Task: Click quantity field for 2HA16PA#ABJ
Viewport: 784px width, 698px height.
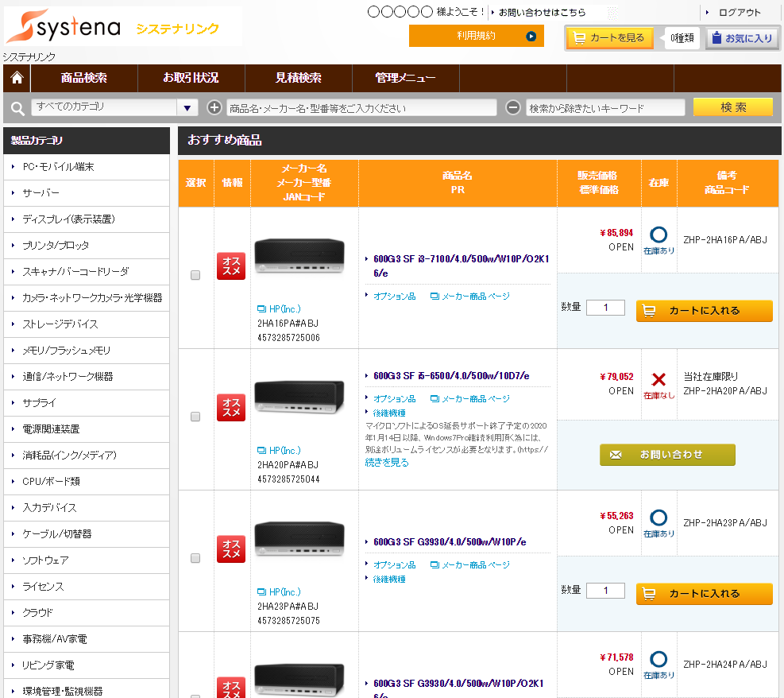Action: click(605, 308)
